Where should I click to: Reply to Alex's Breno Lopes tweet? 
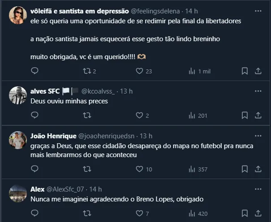coord(34,213)
